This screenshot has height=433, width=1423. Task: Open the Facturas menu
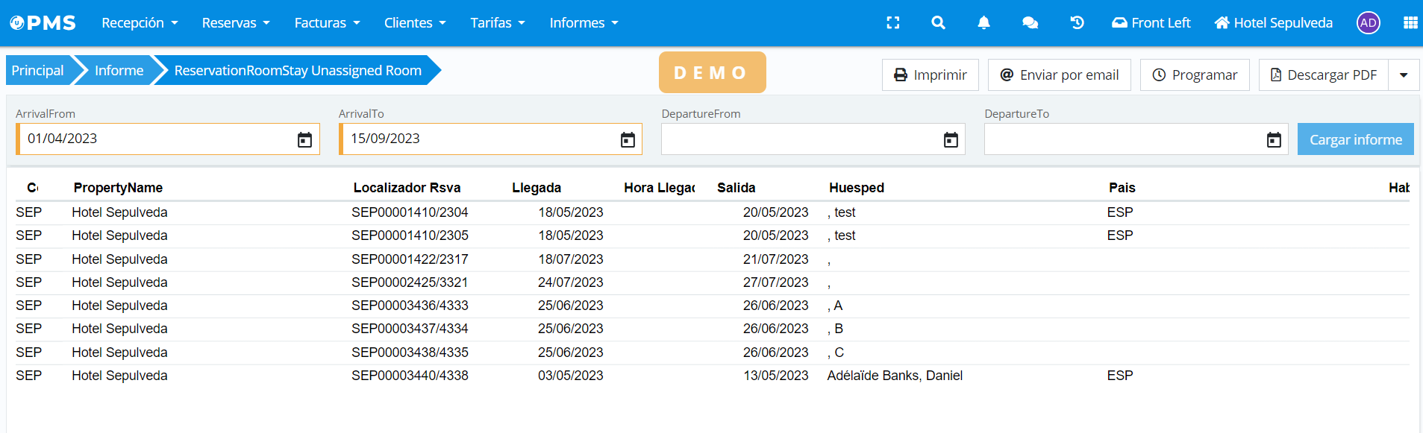point(327,23)
